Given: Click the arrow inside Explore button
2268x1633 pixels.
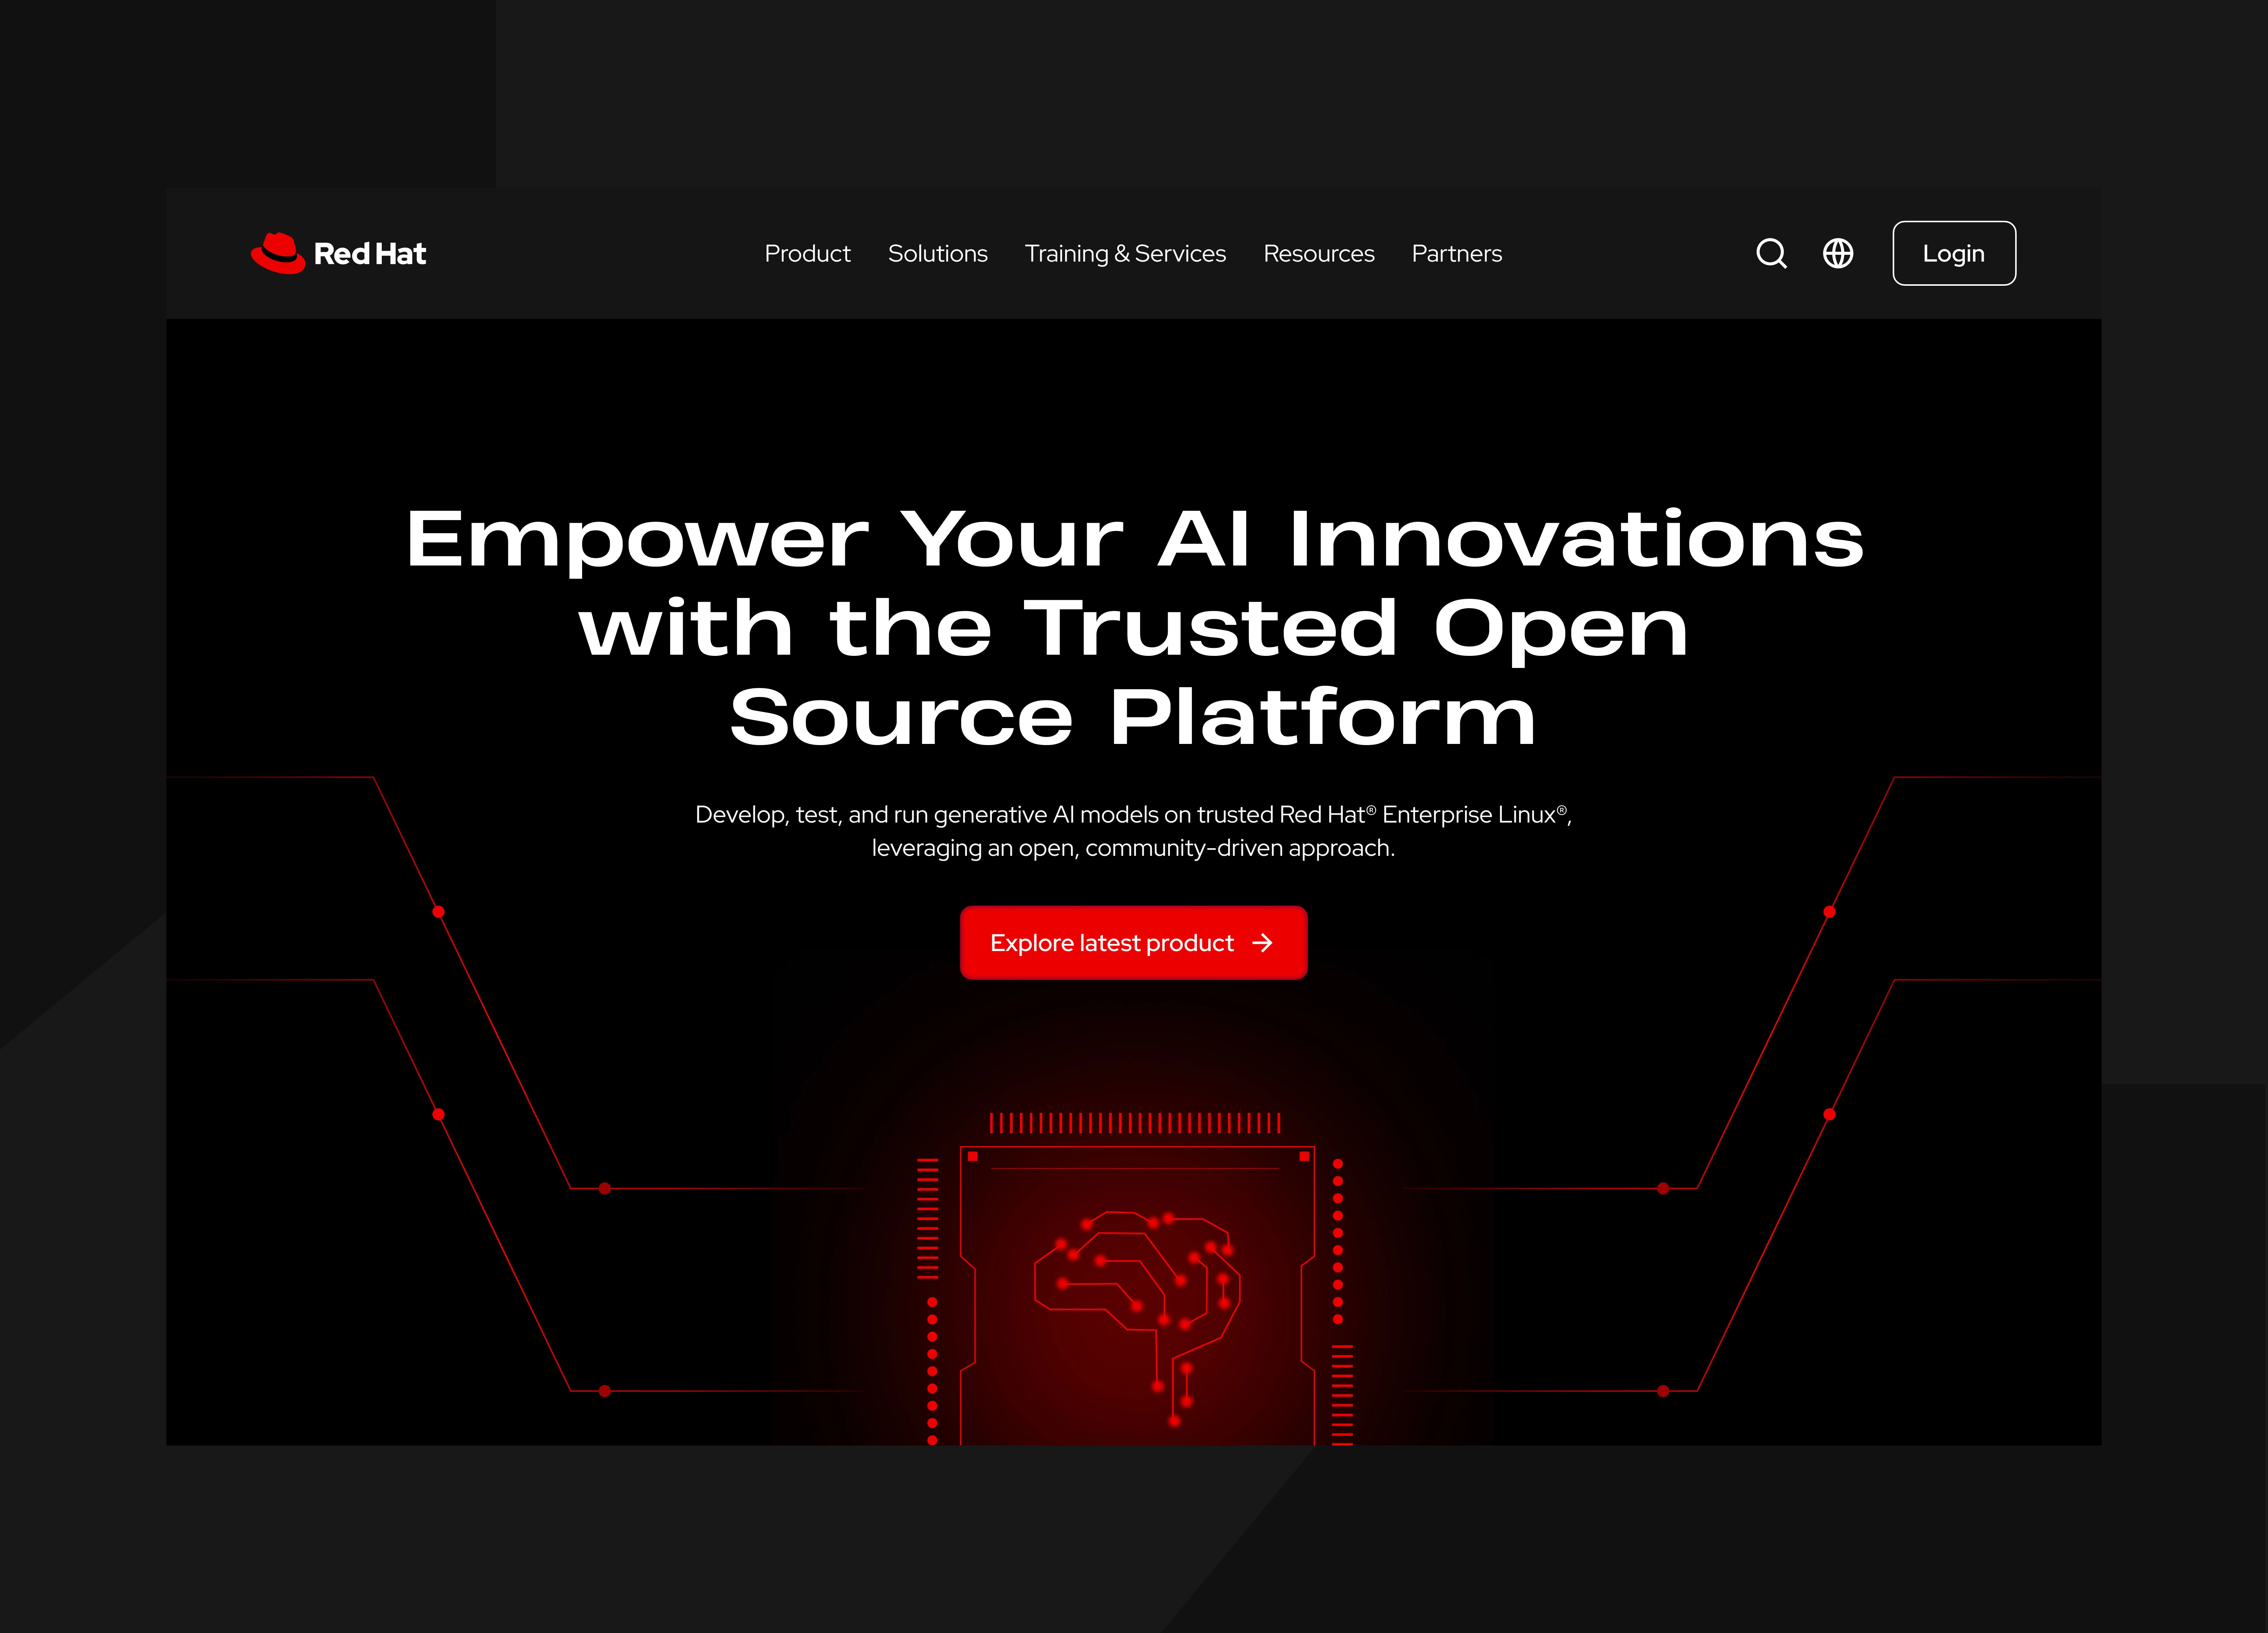Looking at the screenshot, I should (1263, 943).
